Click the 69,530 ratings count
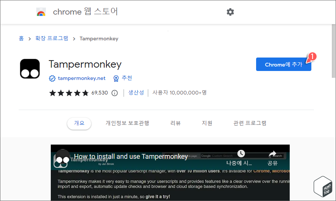 (100, 93)
